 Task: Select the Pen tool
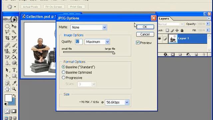7,76
